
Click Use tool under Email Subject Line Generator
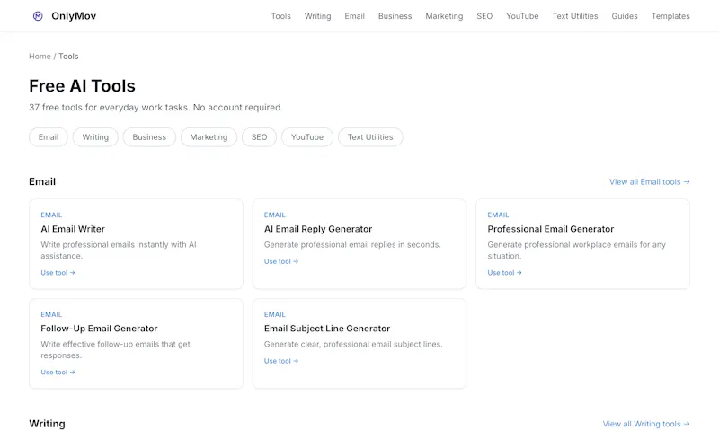coord(281,361)
